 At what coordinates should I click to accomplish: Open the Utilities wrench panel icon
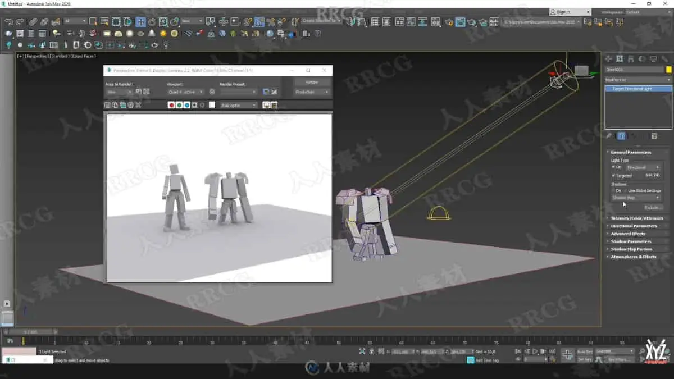[664, 59]
